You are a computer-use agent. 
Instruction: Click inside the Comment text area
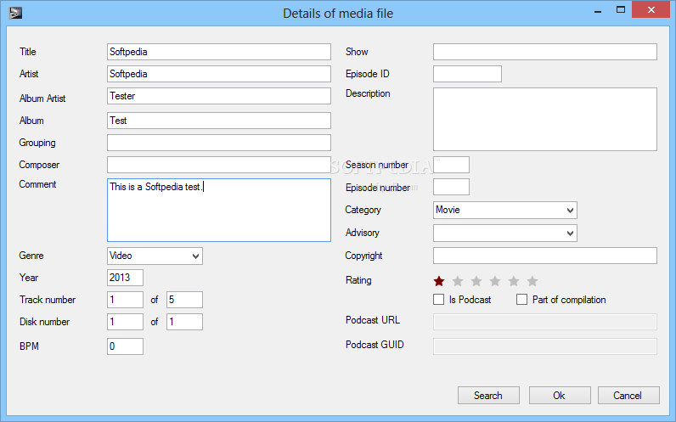[x=219, y=210]
